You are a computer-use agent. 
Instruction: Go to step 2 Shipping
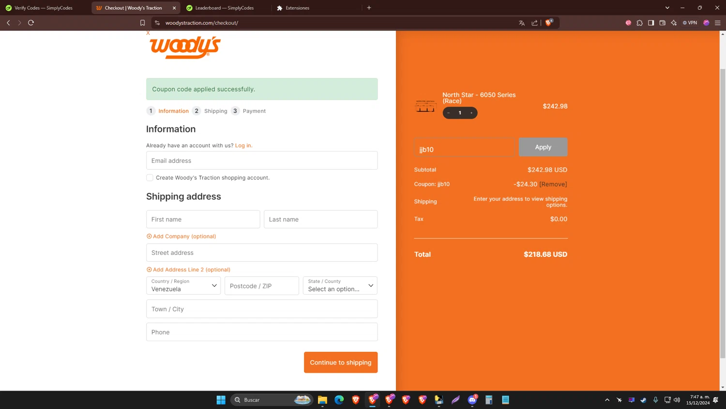[210, 111]
